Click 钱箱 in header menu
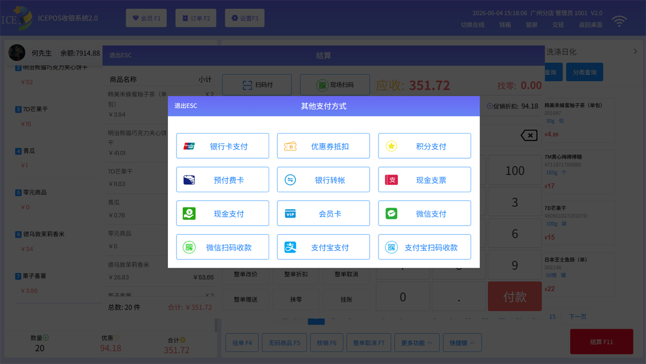Viewport: 646px width, 364px height. pyautogui.click(x=505, y=25)
